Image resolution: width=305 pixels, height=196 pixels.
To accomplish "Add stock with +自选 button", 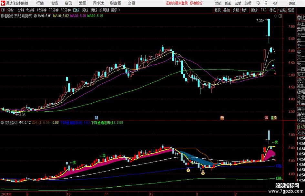I will point(282,10).
